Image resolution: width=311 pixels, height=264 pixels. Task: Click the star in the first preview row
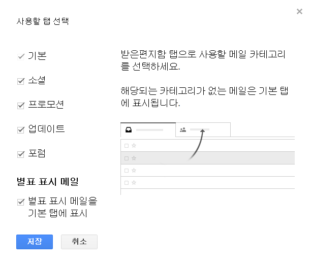point(134,146)
